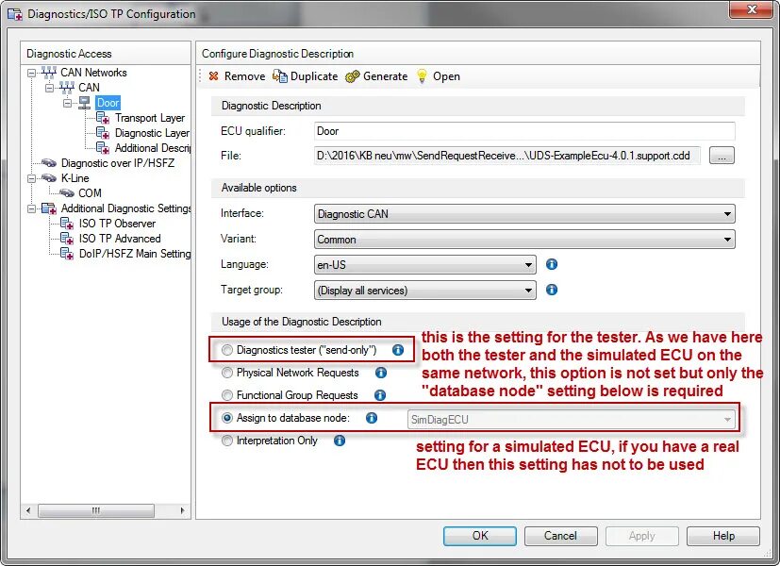Select Diagnostic over IP/HSFZ tree item
The image size is (780, 566).
[117, 162]
